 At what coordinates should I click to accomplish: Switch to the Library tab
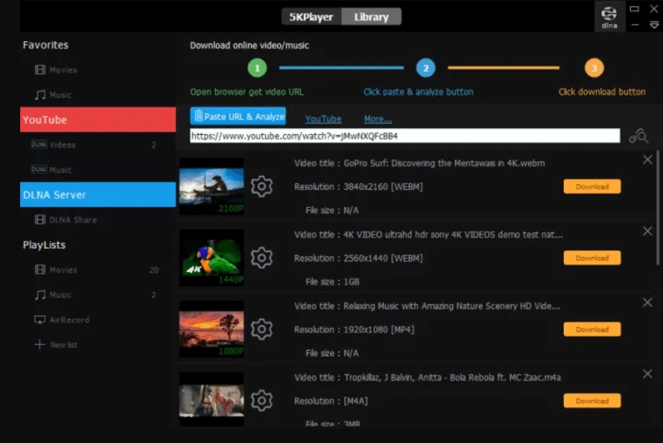(371, 17)
